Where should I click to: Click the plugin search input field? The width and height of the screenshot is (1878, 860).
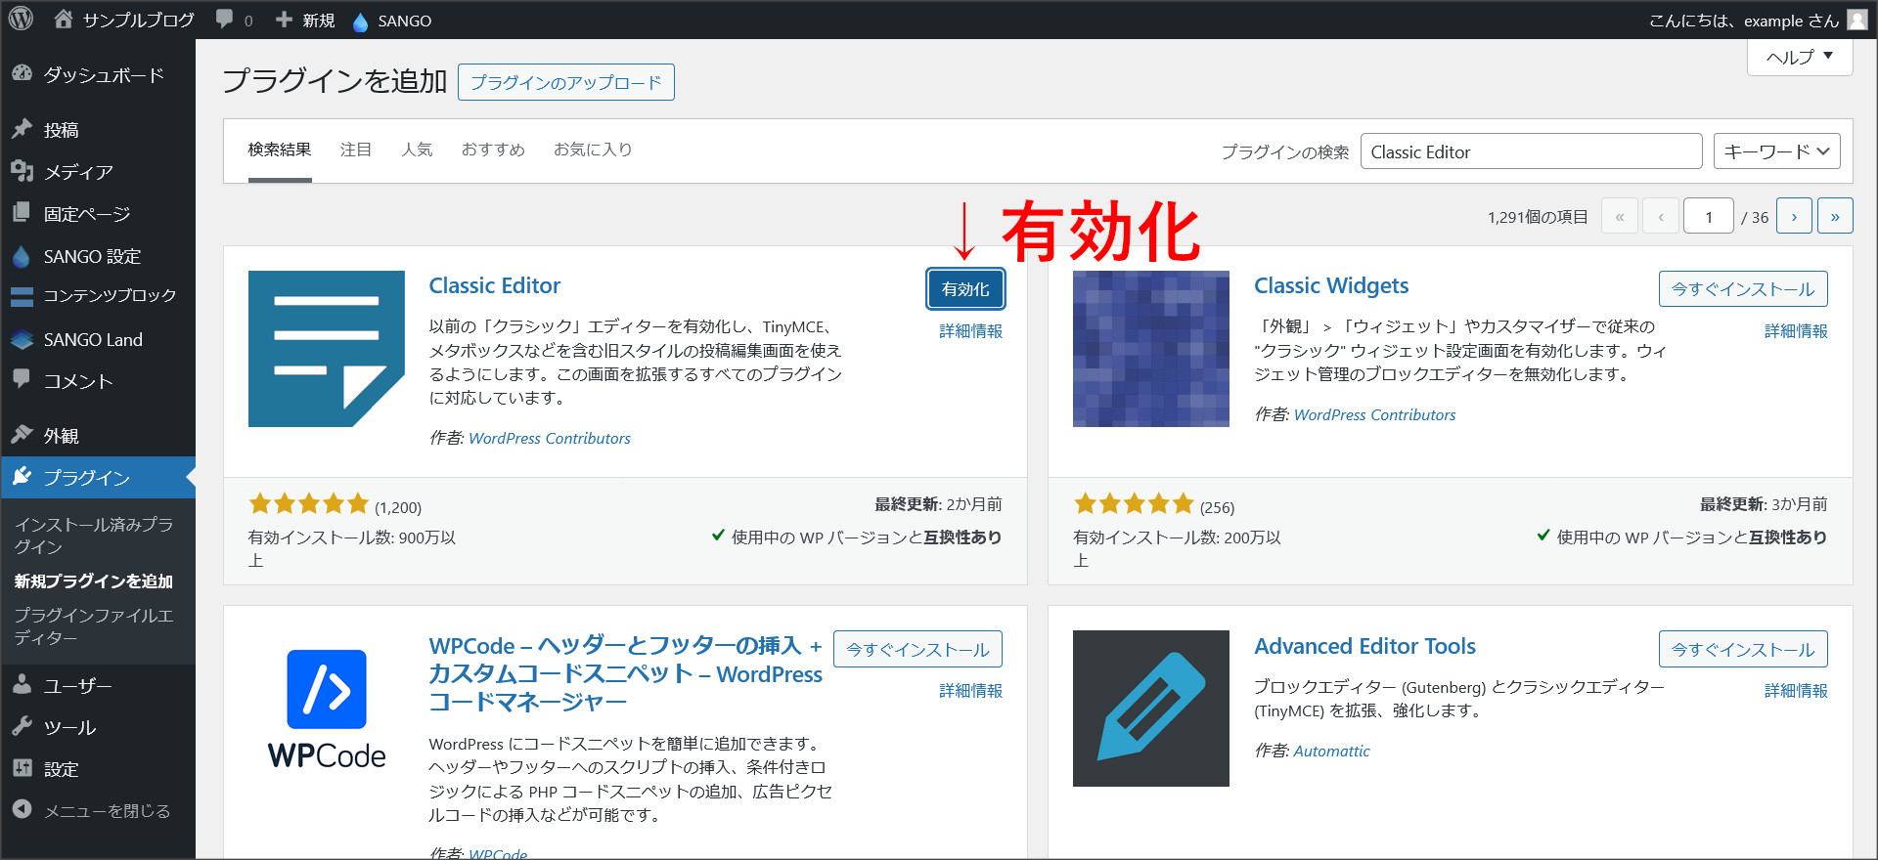[1530, 151]
